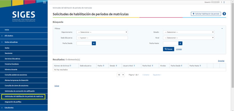Focus the Sede Educativa input field
This screenshot has width=234, height=111.
102,38
